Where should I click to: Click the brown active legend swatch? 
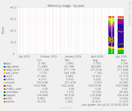(5, 99)
